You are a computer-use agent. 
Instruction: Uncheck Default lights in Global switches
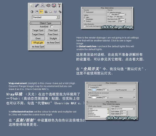pos(85,19)
